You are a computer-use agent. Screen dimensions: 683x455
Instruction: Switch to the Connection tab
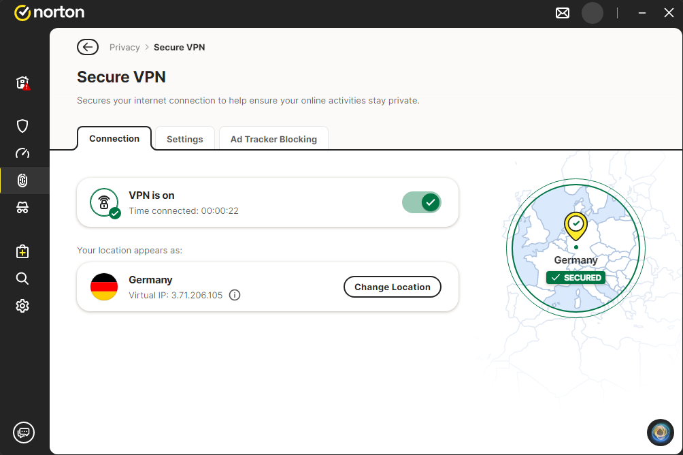tap(114, 138)
